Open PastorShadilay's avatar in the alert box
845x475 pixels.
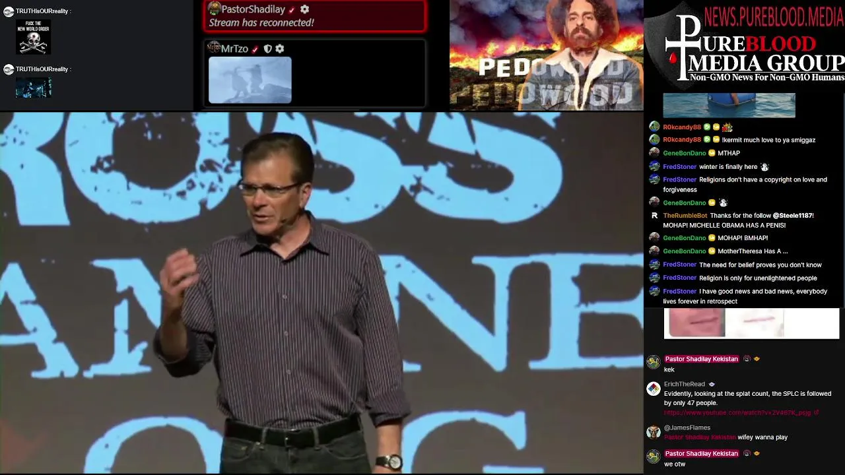click(214, 9)
